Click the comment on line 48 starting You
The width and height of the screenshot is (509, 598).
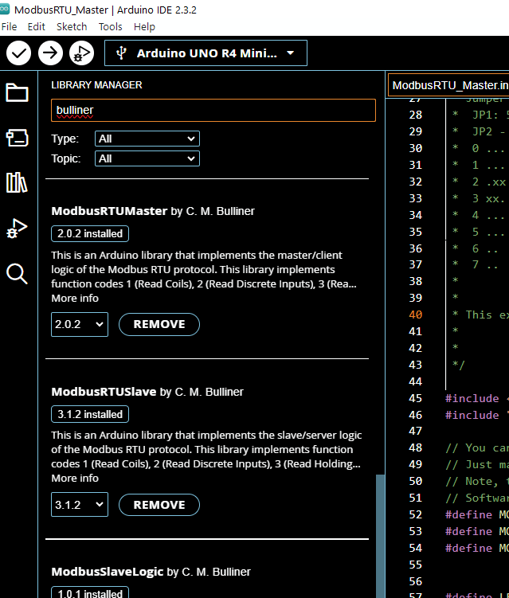click(x=476, y=448)
